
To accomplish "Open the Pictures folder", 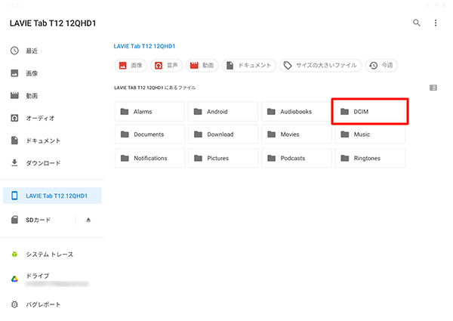I will [x=223, y=158].
